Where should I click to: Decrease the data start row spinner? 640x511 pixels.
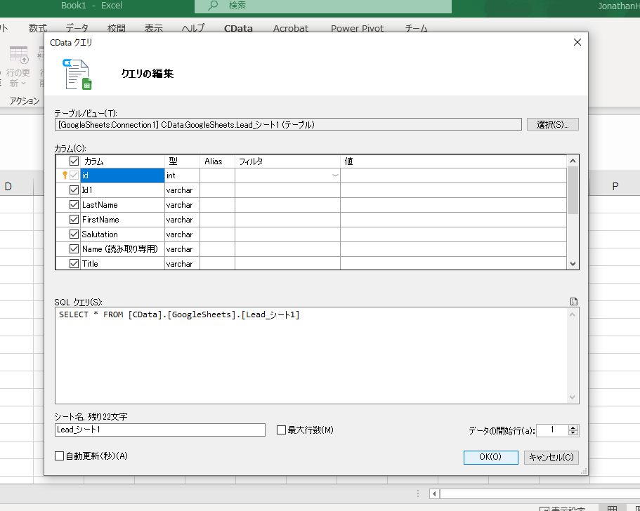coord(573,433)
